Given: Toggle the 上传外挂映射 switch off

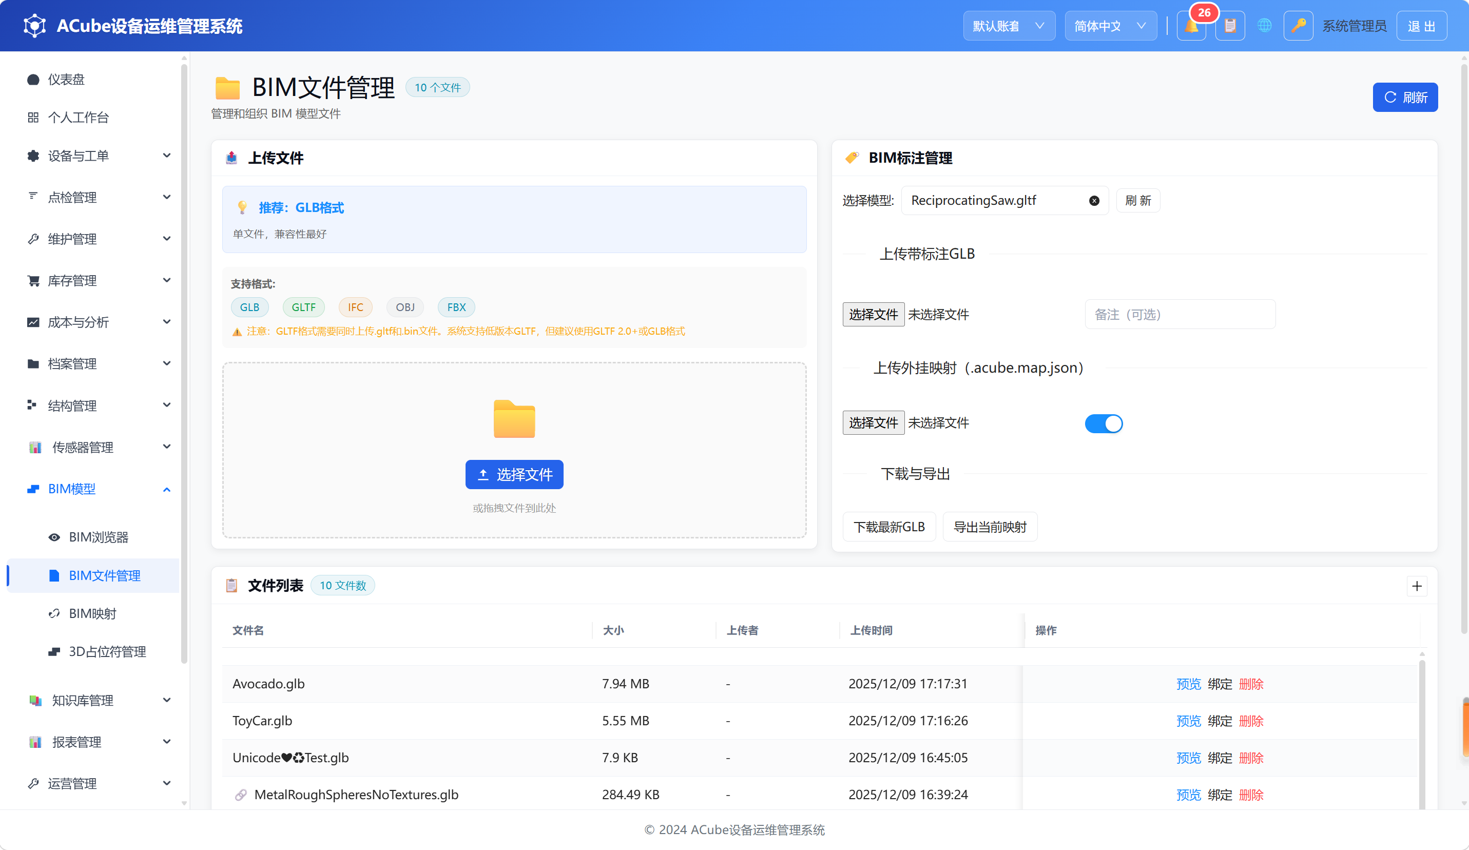Looking at the screenshot, I should (1104, 423).
